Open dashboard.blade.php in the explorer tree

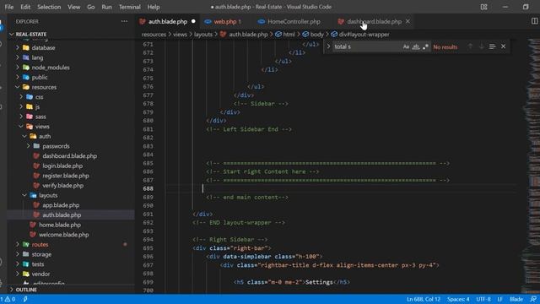[69, 155]
